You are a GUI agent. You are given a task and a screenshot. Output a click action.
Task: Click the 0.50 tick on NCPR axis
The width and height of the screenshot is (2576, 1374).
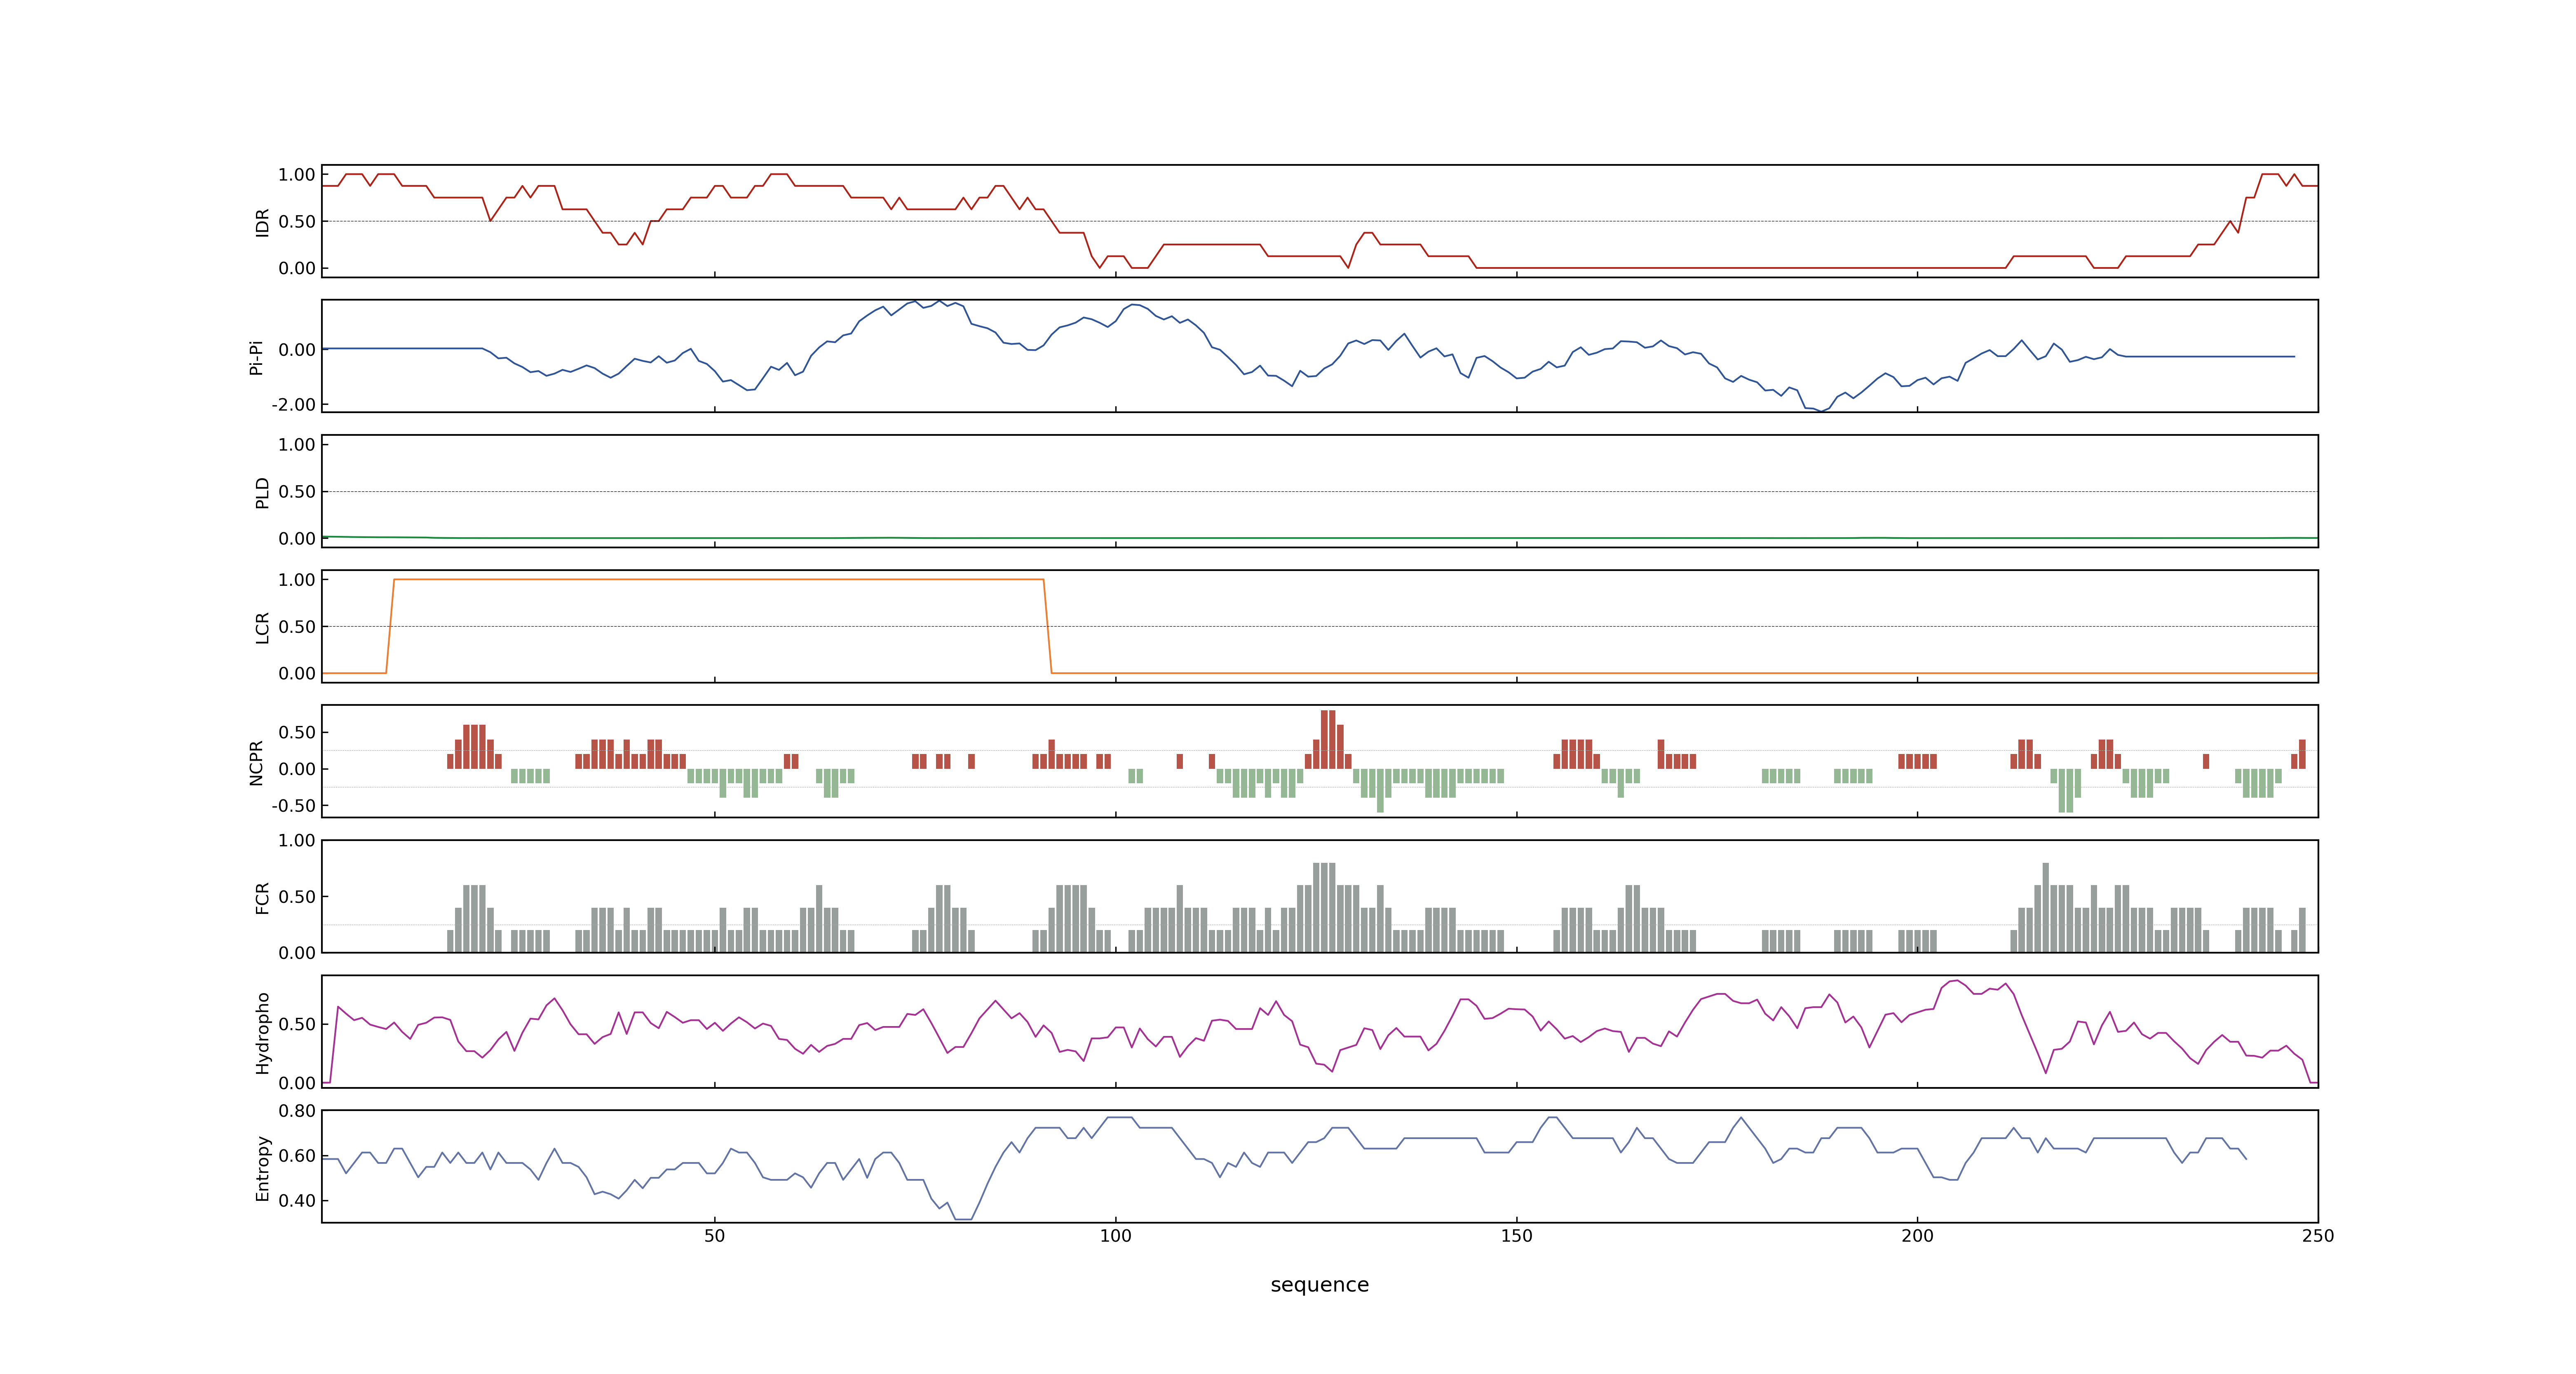[297, 733]
